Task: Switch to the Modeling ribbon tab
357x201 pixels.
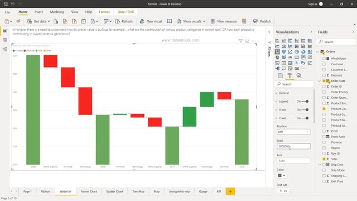Action: (x=57, y=12)
